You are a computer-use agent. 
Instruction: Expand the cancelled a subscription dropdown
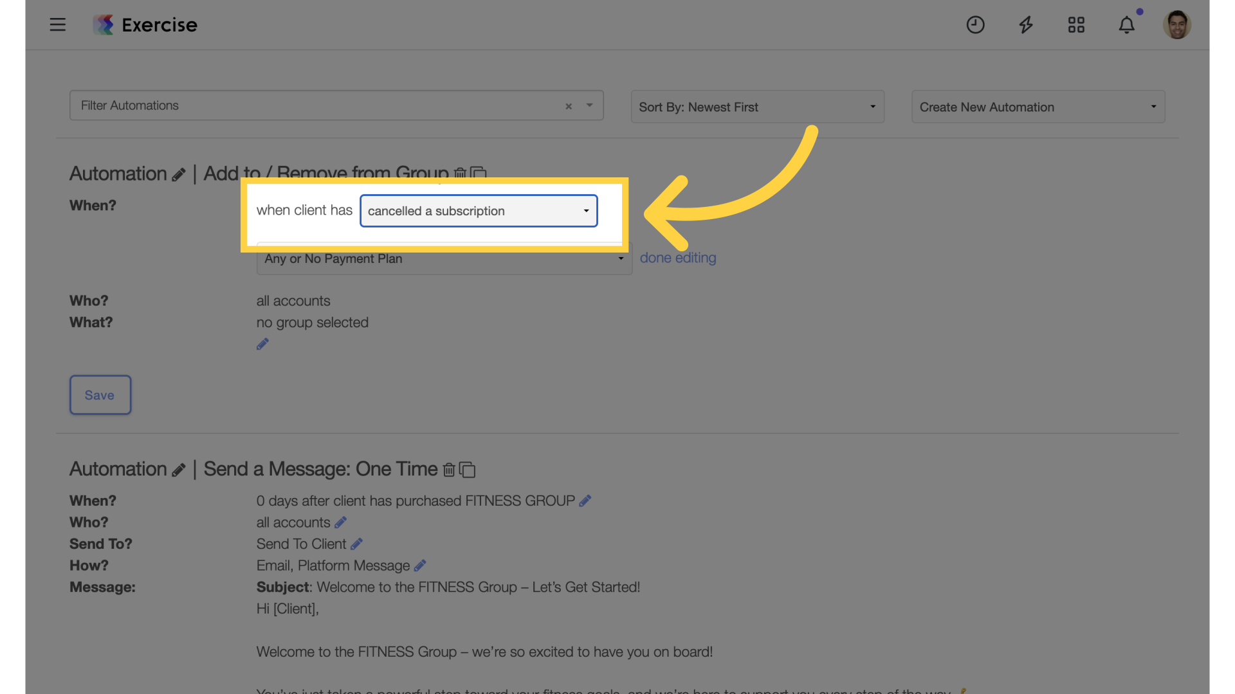point(479,211)
